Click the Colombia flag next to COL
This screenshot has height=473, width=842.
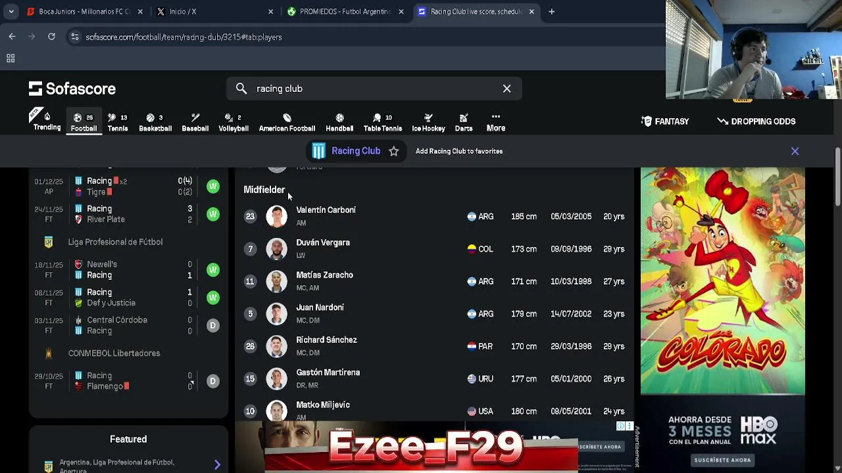pyautogui.click(x=472, y=249)
